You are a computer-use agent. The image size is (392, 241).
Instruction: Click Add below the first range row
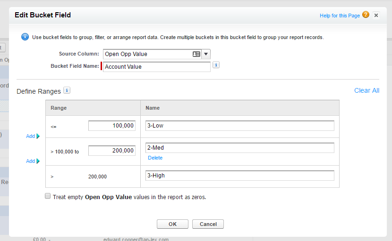tap(33, 136)
